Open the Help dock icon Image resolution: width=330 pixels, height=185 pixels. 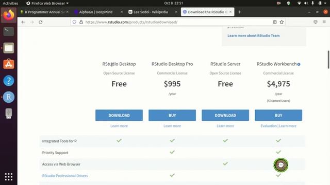9,81
